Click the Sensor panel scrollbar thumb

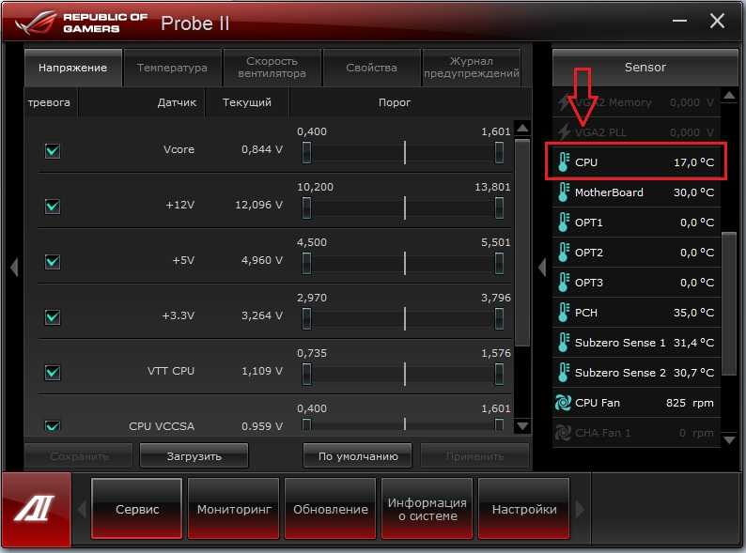coord(729,303)
